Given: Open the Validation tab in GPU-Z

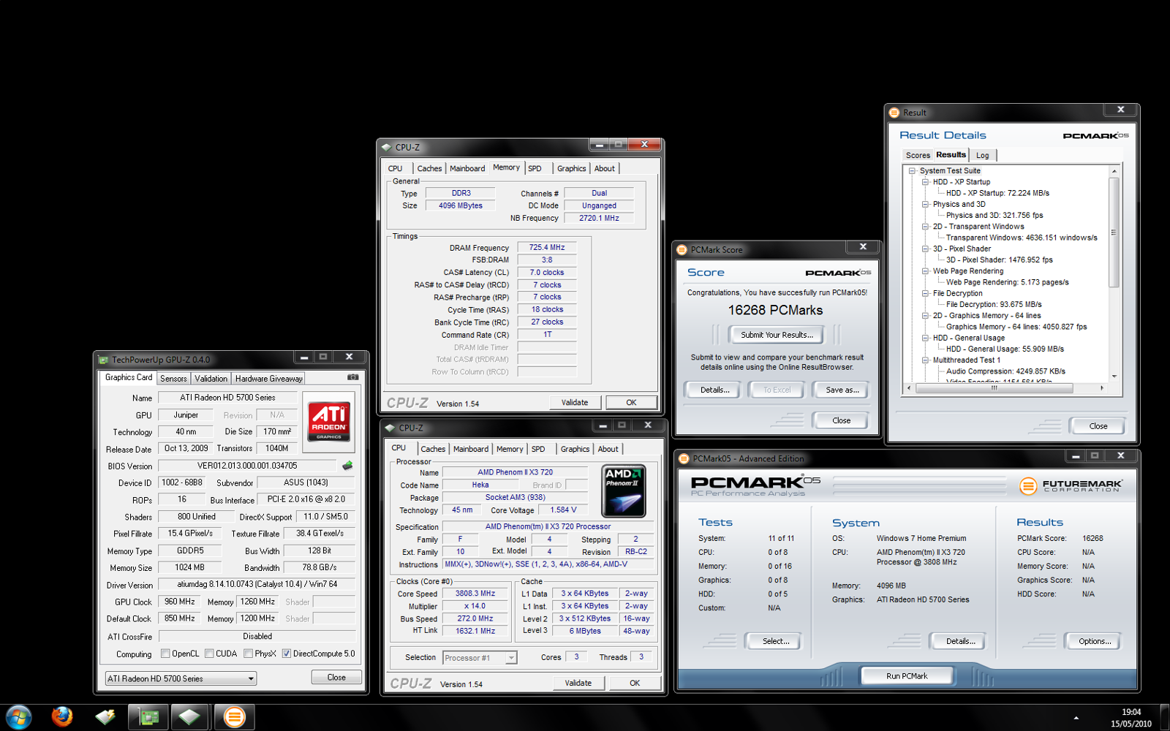Looking at the screenshot, I should click(x=211, y=379).
